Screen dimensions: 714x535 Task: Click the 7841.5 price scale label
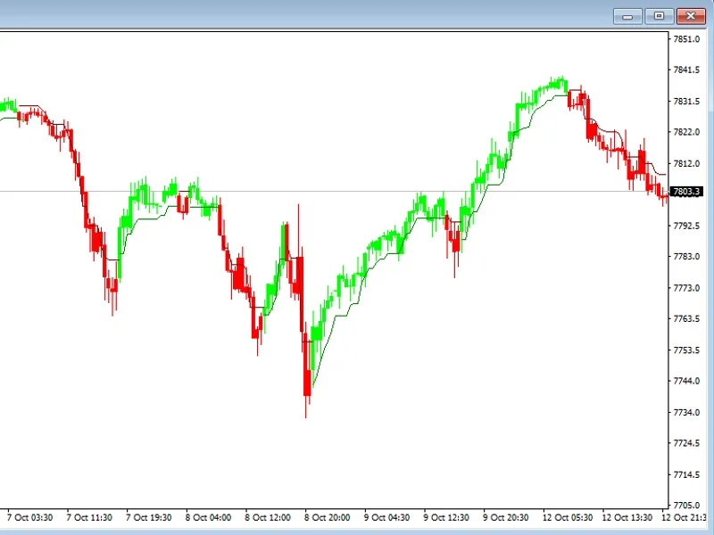(686, 70)
